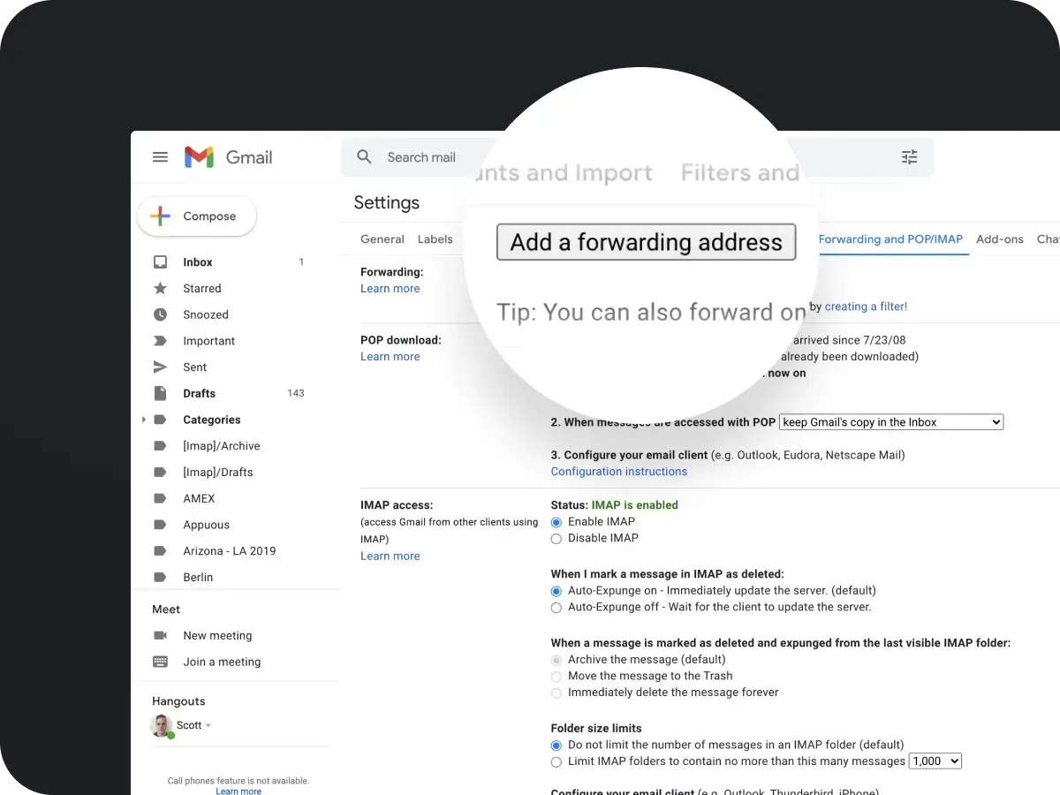Click the Snoozed clock icon

tap(161, 314)
